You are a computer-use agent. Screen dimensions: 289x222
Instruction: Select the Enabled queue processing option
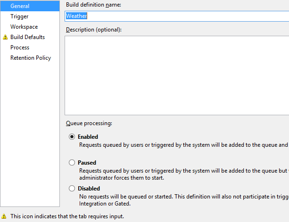(x=72, y=137)
